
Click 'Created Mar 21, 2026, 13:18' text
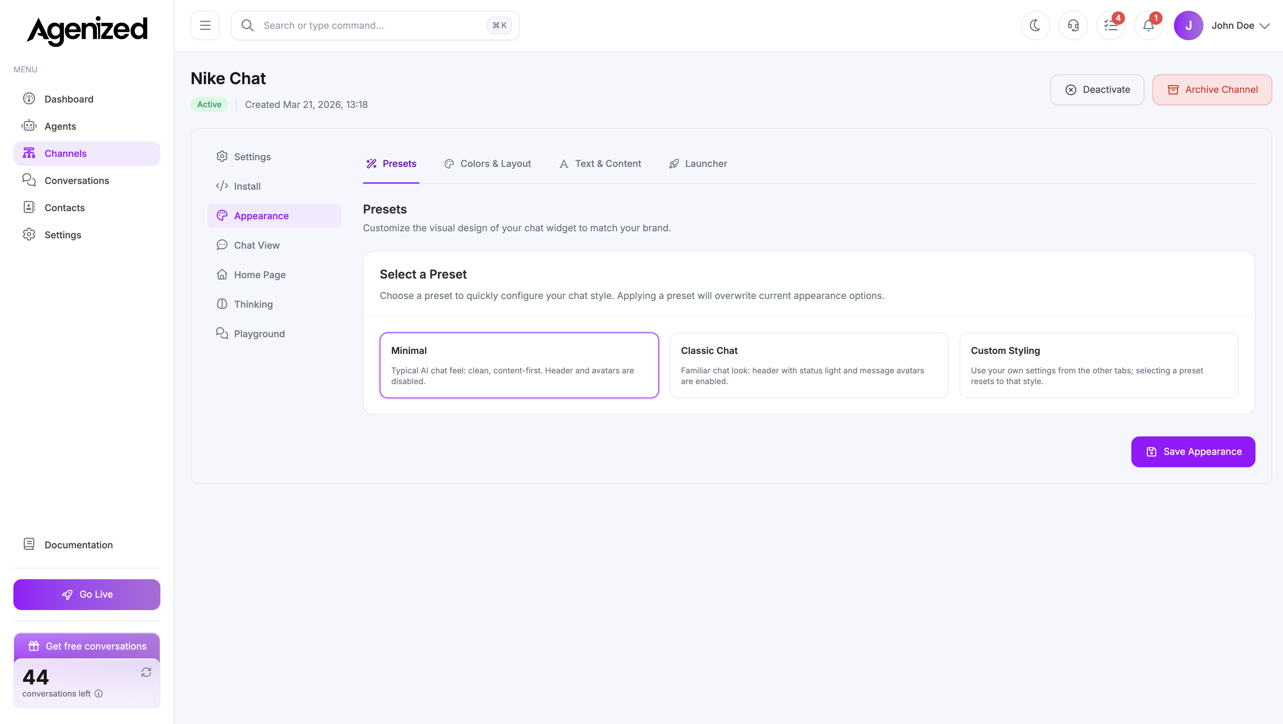(306, 105)
